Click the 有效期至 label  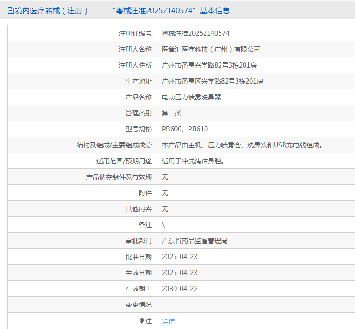[x=139, y=289]
